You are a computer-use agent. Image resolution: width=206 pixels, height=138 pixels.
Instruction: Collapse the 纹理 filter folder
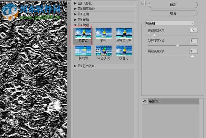[75, 25]
